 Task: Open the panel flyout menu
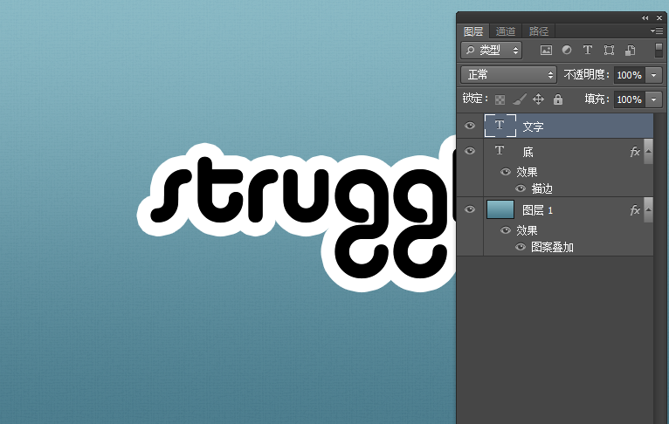coord(657,31)
